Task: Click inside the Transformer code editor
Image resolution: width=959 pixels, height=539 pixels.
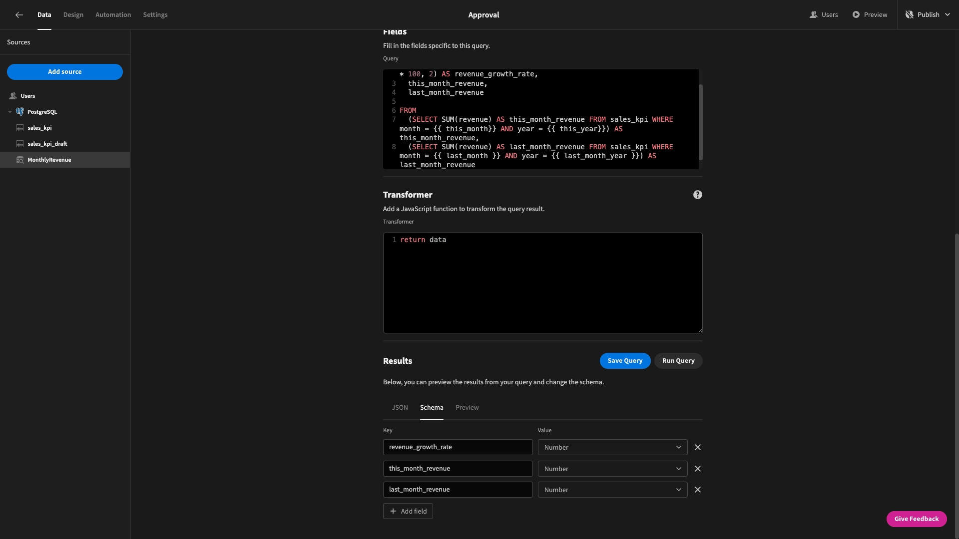Action: point(542,283)
